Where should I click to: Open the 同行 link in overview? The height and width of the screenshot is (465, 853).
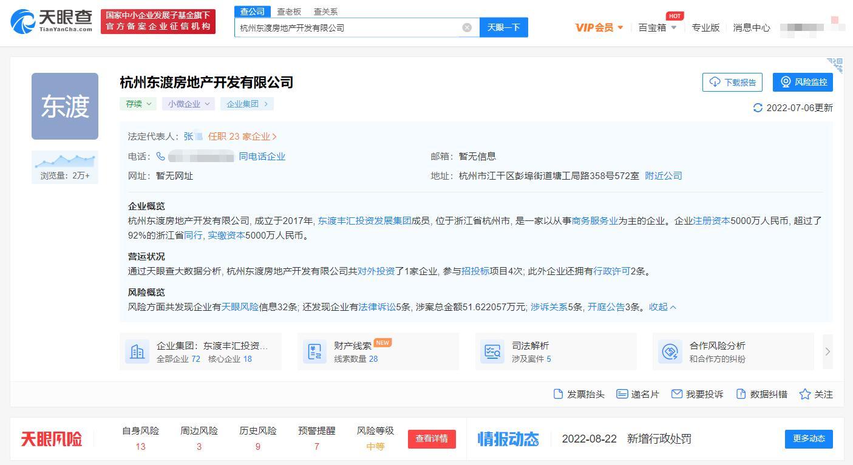coord(193,236)
